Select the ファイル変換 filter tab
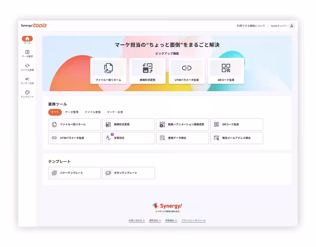Viewport: 316px width, 247px height. point(93,112)
